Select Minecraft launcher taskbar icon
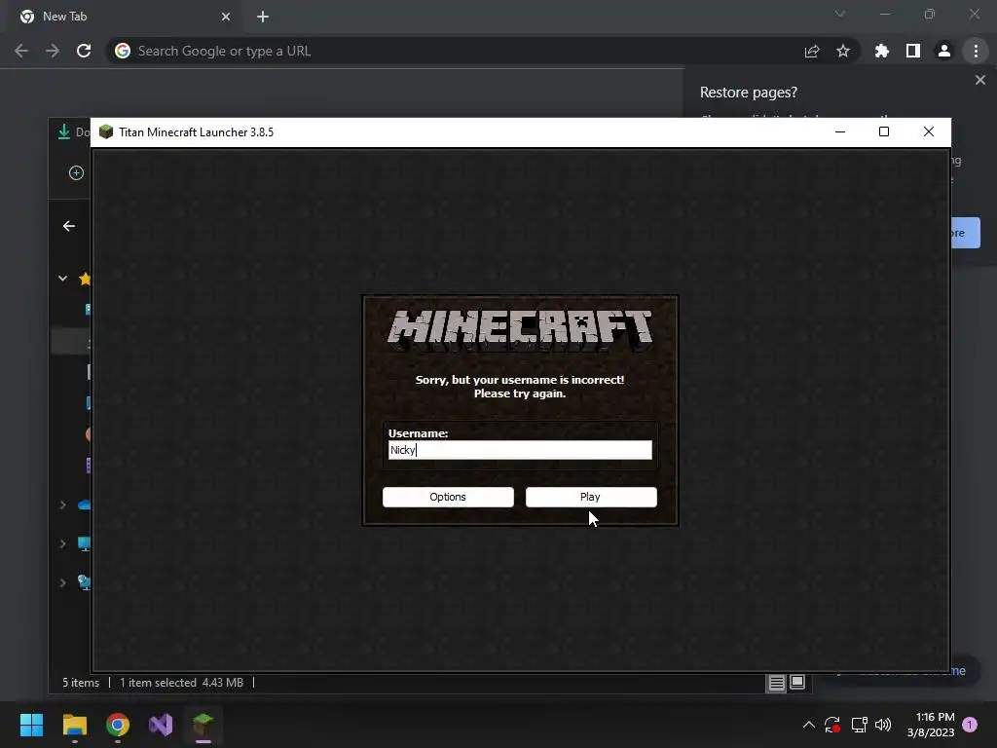The height and width of the screenshot is (748, 997). click(x=203, y=725)
